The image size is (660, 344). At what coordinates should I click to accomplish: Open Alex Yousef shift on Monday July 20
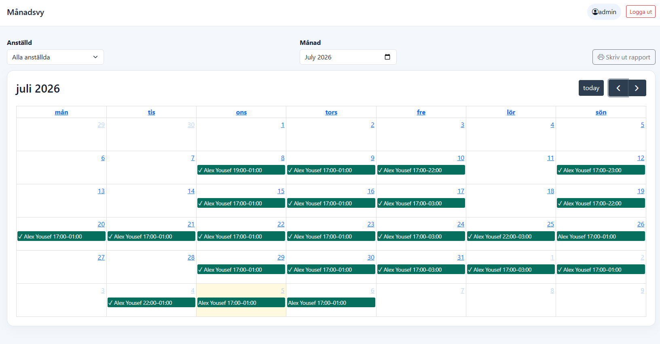(61, 236)
